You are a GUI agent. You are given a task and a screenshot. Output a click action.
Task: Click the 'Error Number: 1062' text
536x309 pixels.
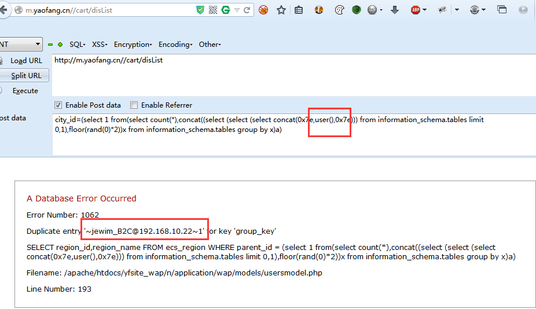63,215
